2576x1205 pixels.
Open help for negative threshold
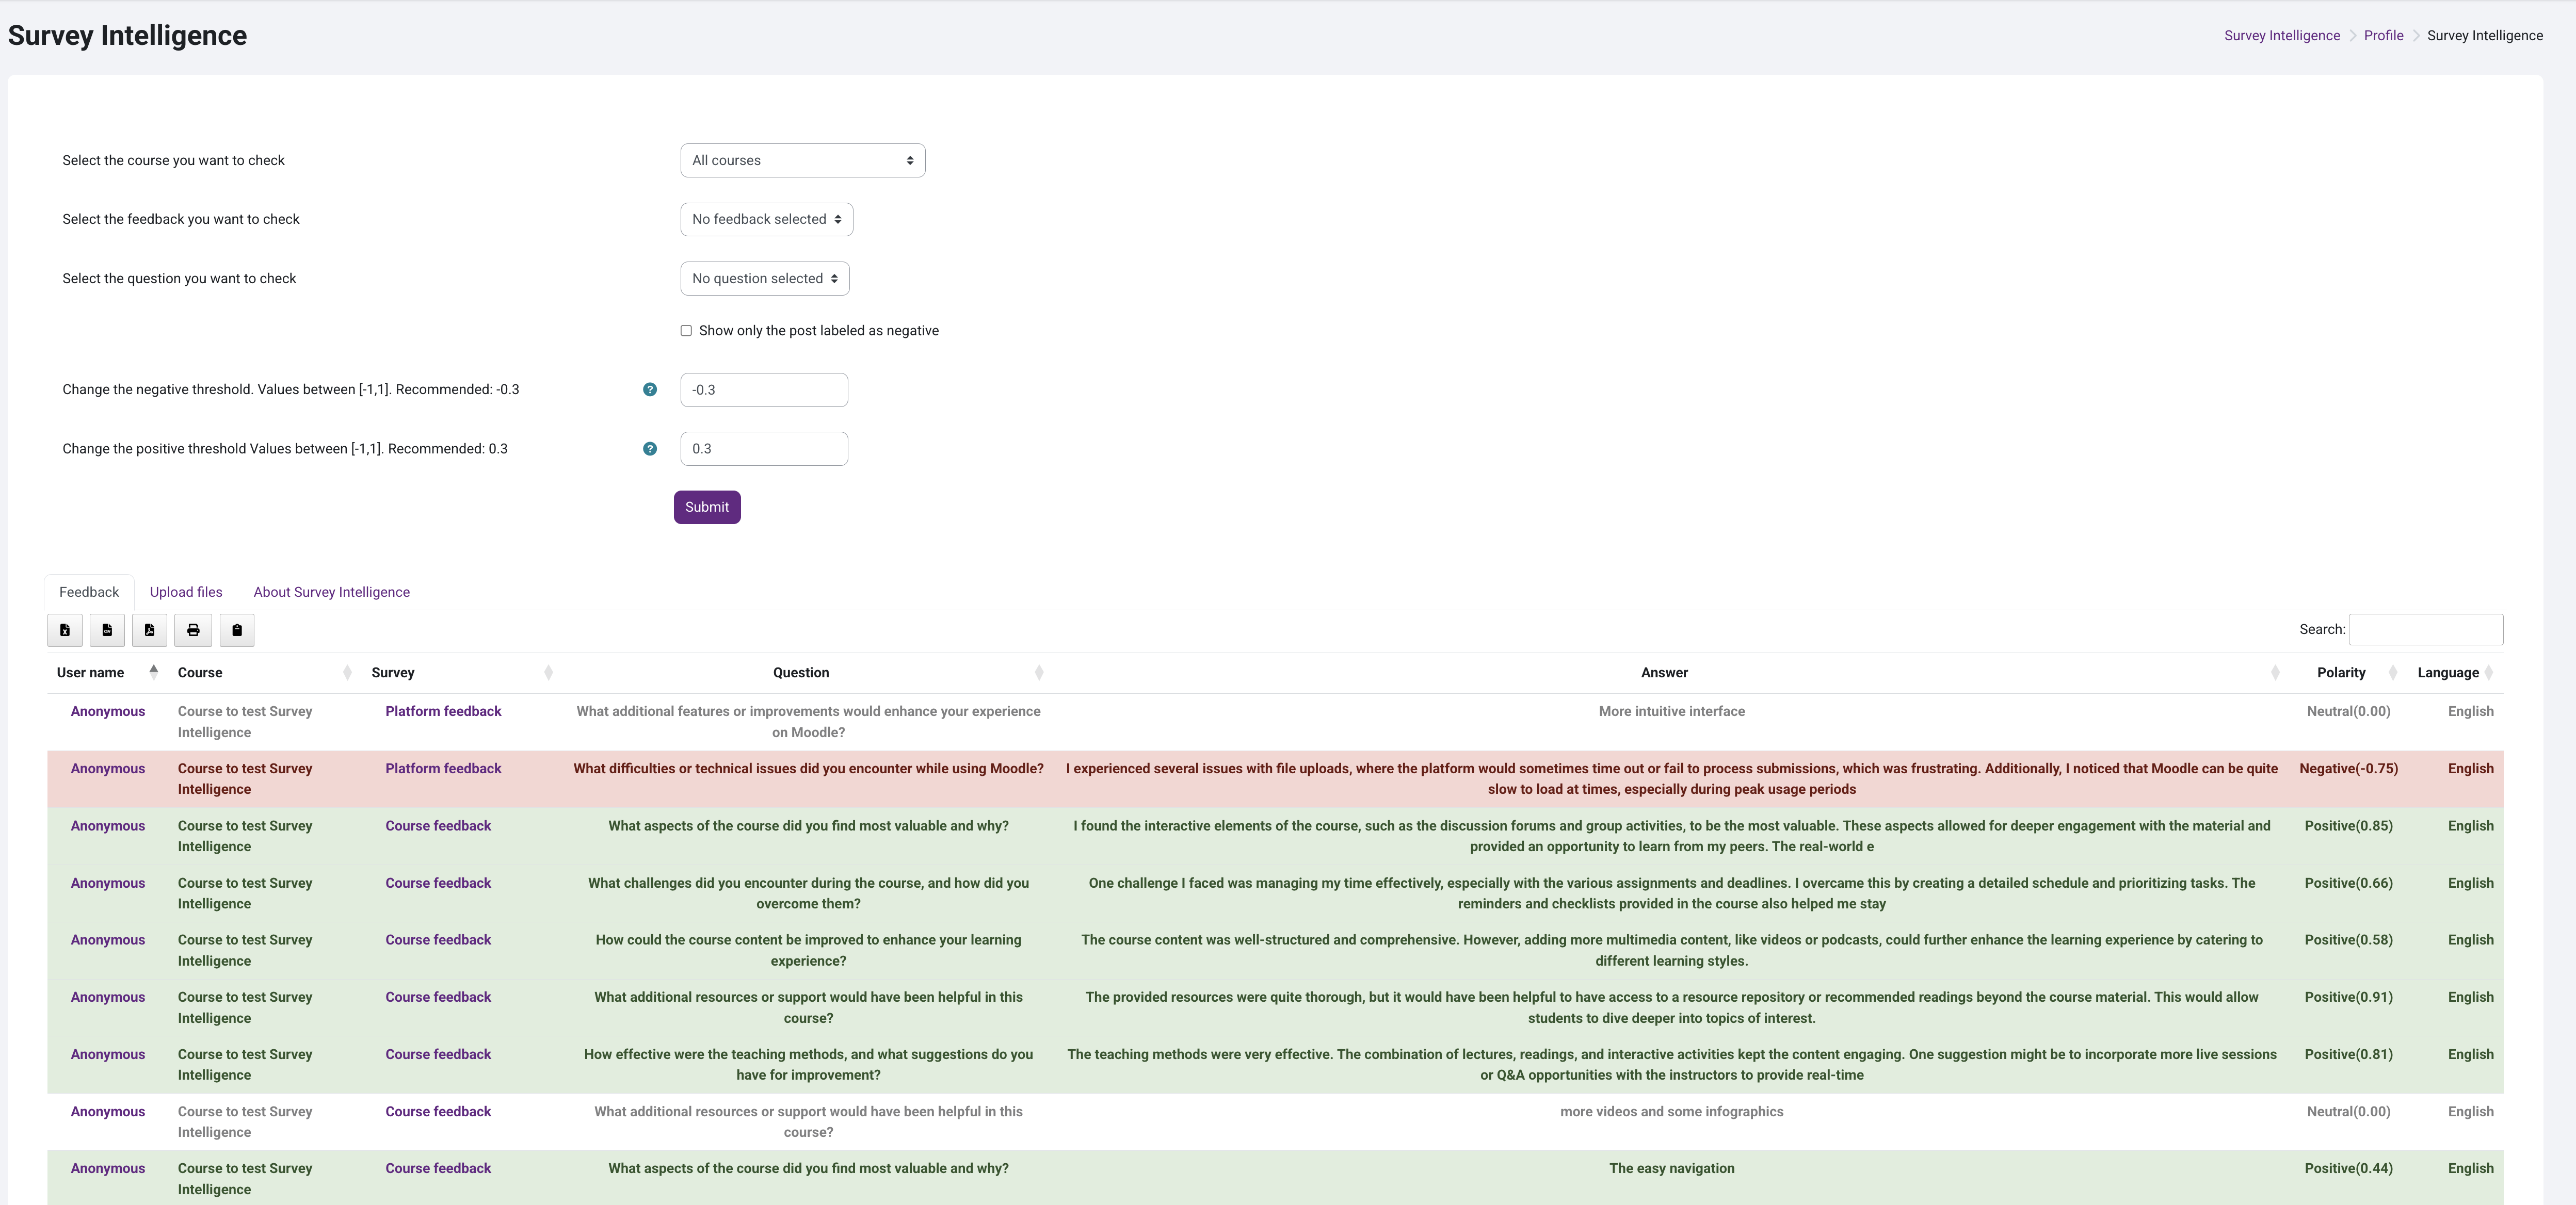tap(650, 390)
